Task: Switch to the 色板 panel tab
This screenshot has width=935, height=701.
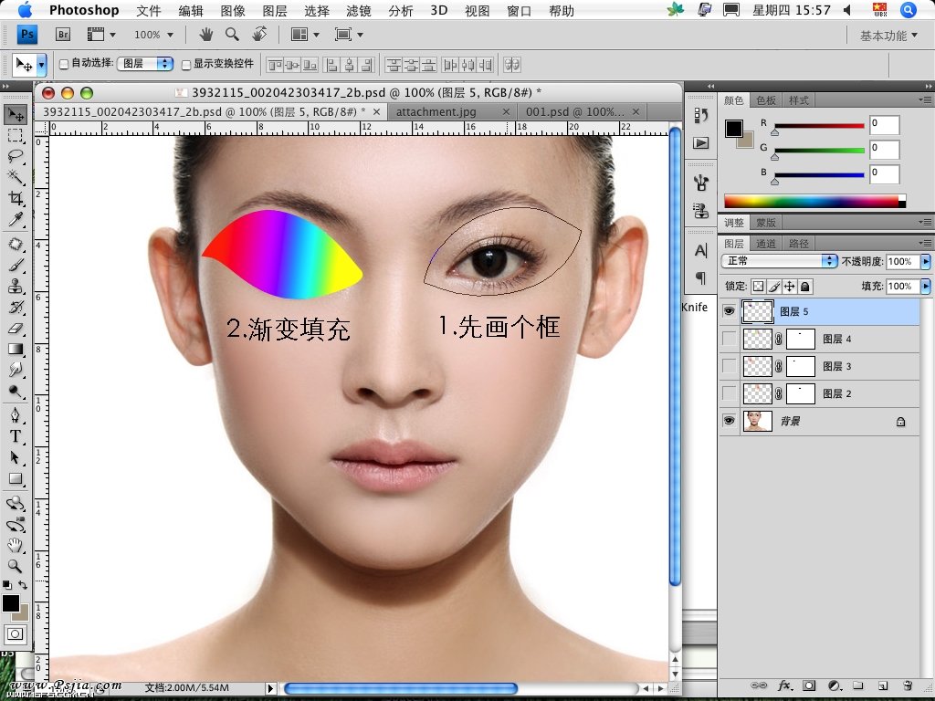Action: tap(766, 100)
